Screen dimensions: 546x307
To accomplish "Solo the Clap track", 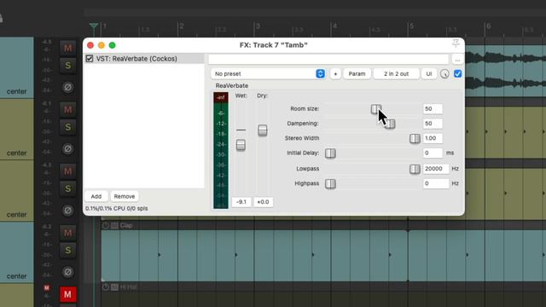I will 68,250.
